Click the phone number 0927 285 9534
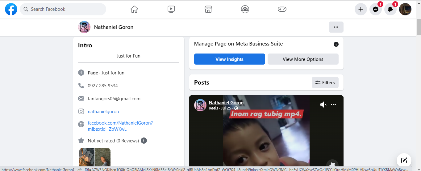Image resolution: width=421 pixels, height=171 pixels. (x=103, y=86)
